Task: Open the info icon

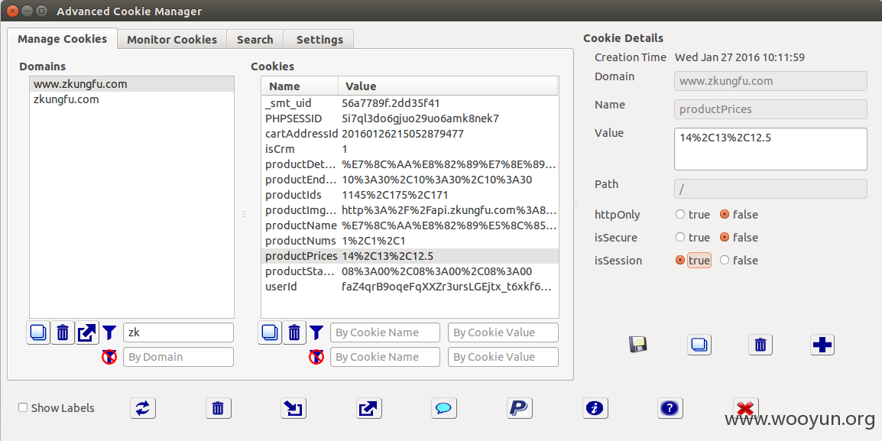Action: tap(595, 408)
